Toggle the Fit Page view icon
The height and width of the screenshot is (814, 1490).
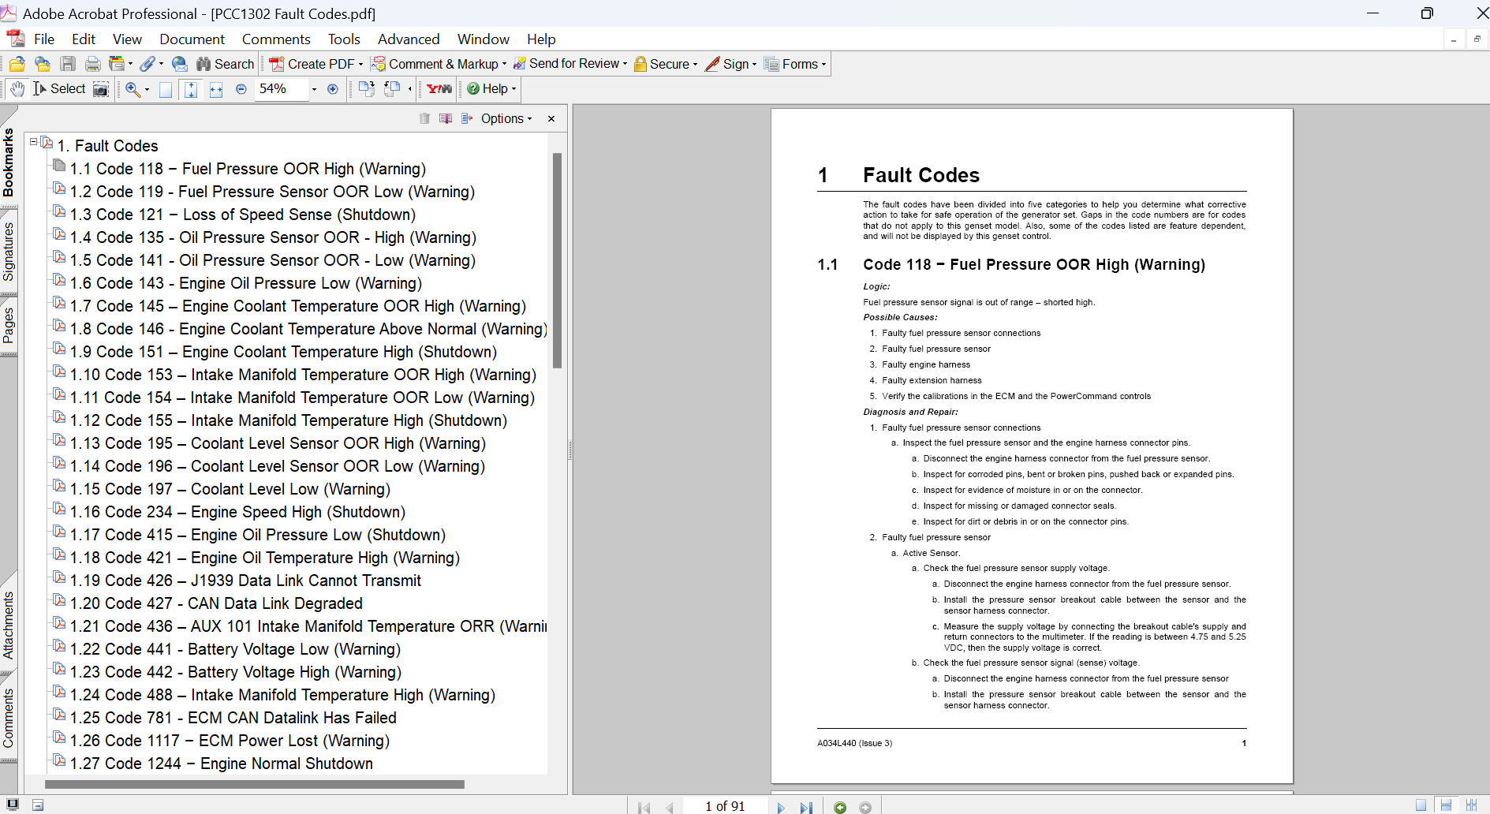point(191,89)
